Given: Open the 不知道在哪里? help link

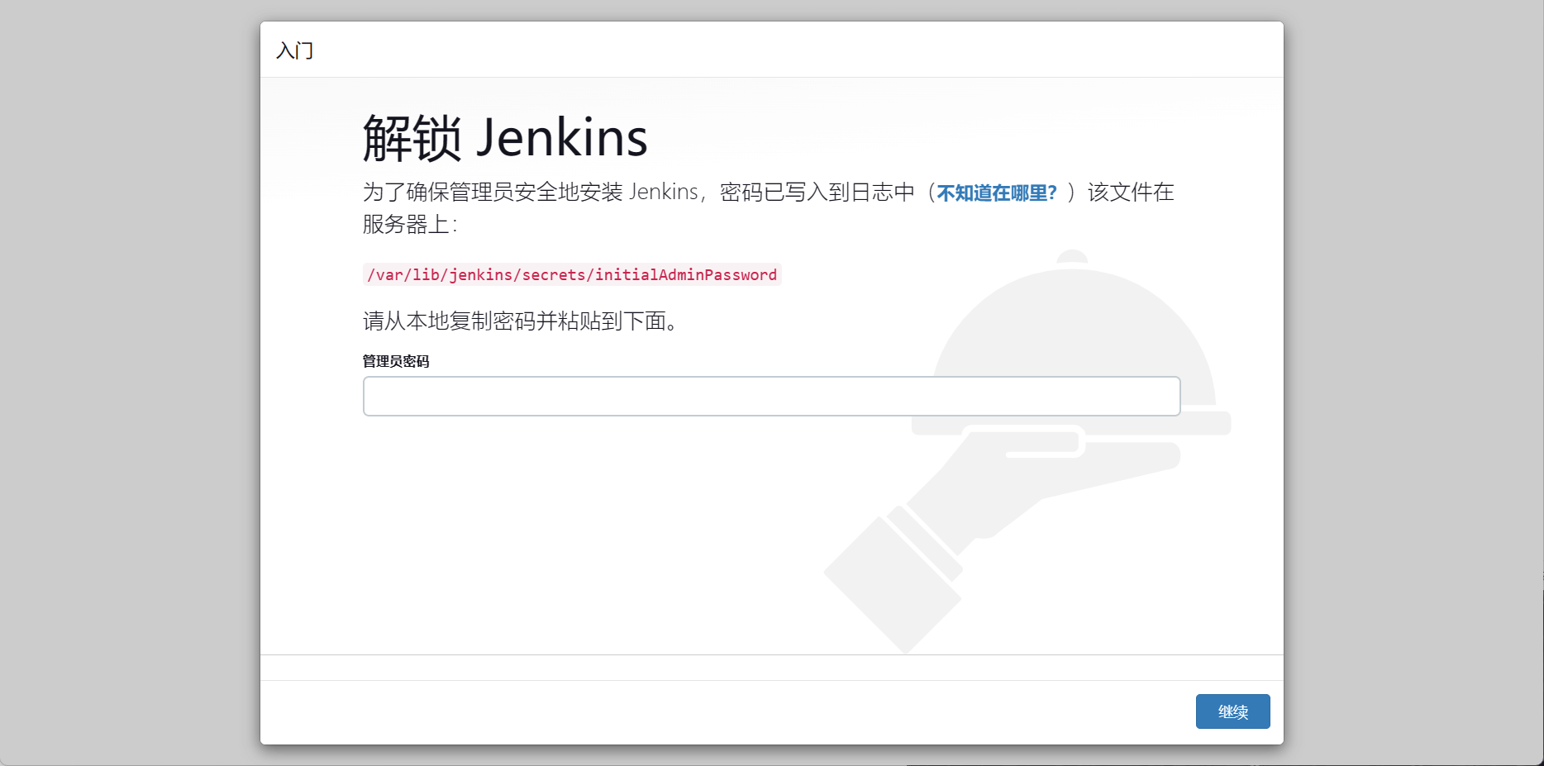Looking at the screenshot, I should click(x=997, y=193).
